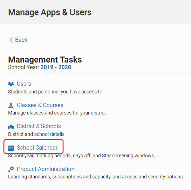Click the School Calendar grid icon
The image size is (191, 190).
click(x=11, y=148)
